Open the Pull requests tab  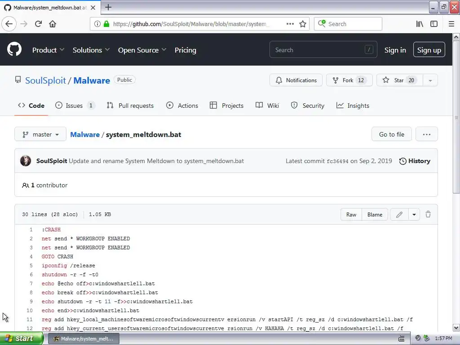[x=130, y=106]
